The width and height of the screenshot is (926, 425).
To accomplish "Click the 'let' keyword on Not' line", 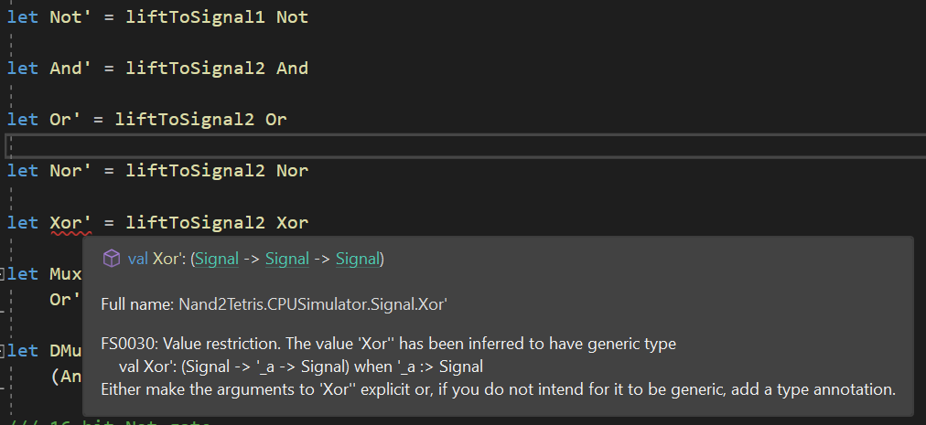I will click(x=23, y=17).
